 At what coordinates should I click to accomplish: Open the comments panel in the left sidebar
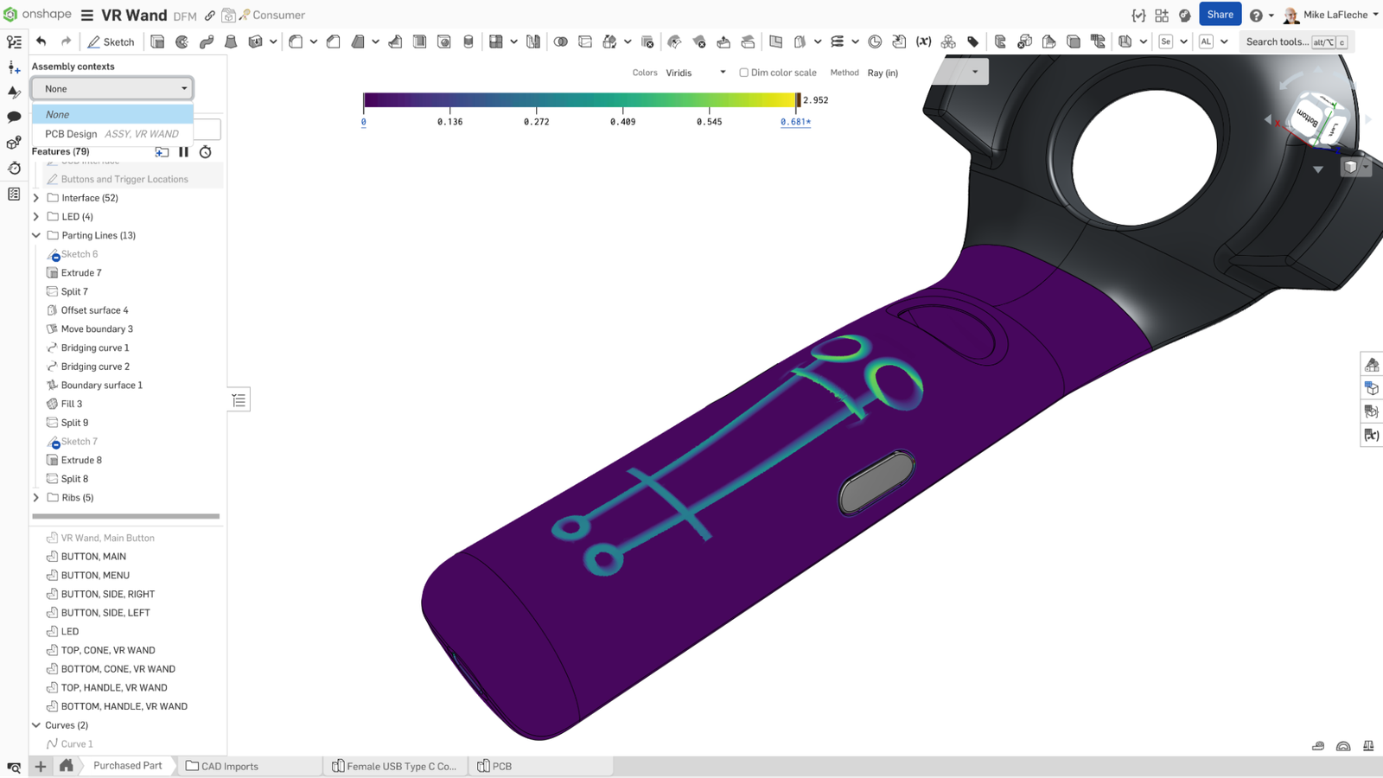click(13, 116)
